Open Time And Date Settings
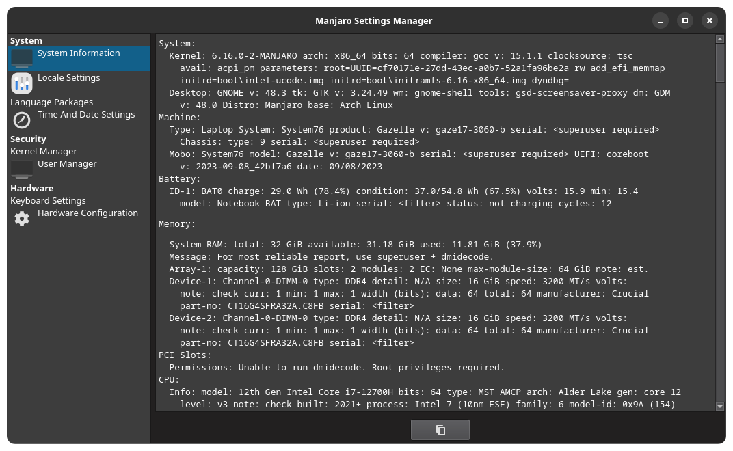Screen dimensions: 733x451 pyautogui.click(x=79, y=120)
